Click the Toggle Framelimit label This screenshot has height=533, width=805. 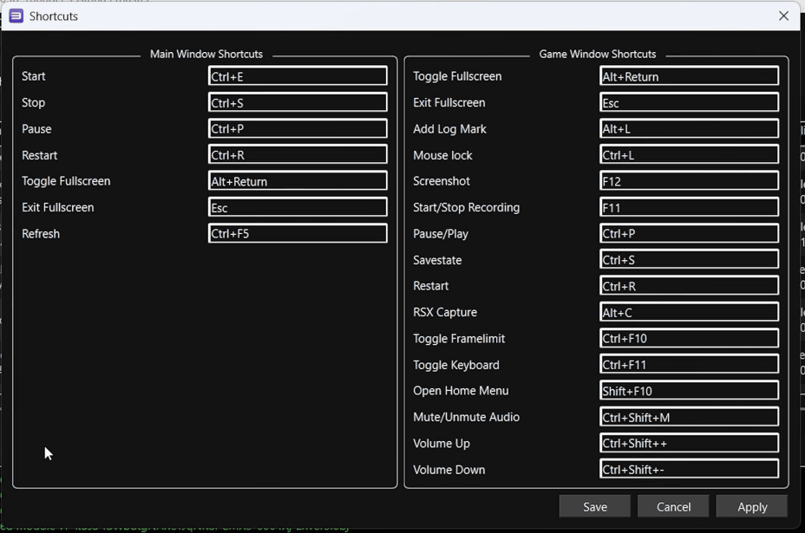(459, 339)
